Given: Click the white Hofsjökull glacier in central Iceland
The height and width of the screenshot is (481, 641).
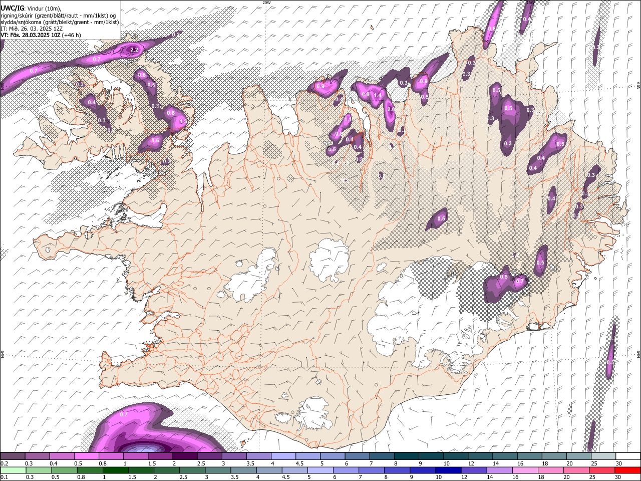Looking at the screenshot, I should click(x=329, y=260).
